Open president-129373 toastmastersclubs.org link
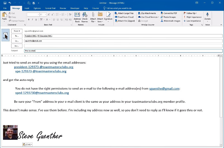Screen dimensions: 224x148 [x=44, y=67]
